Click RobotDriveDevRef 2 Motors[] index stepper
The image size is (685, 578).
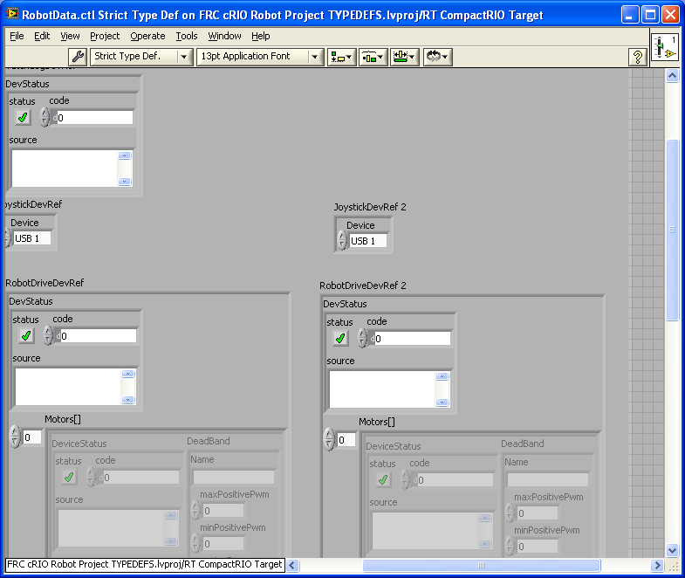click(x=329, y=439)
